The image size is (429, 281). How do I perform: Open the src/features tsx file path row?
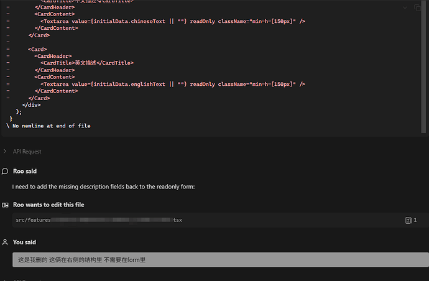(221, 220)
